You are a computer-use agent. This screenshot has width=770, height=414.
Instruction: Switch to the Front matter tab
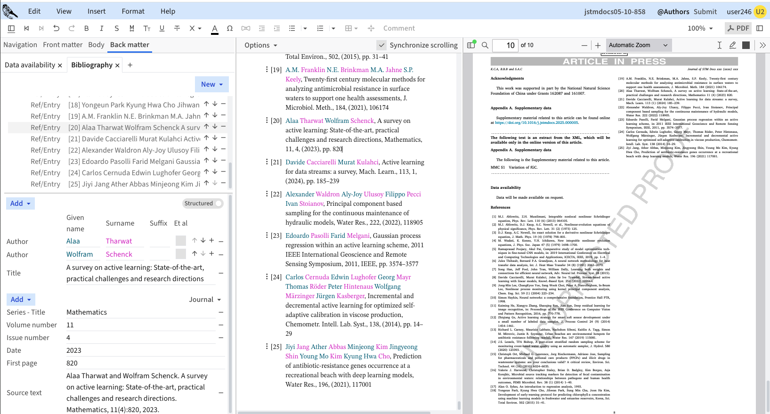tap(63, 45)
